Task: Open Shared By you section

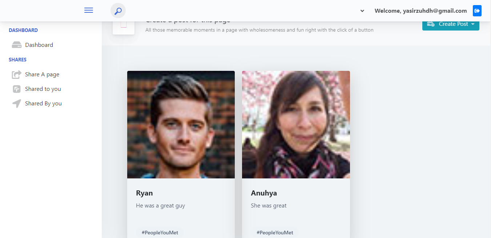Action: point(43,104)
